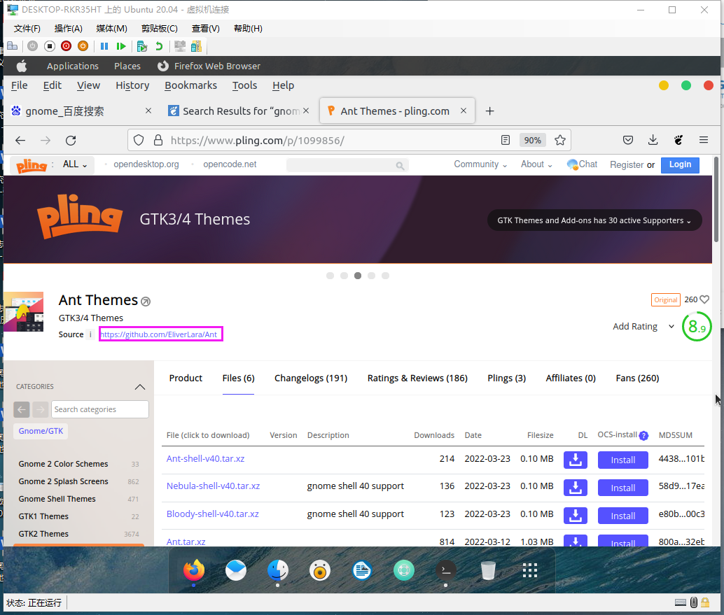The width and height of the screenshot is (724, 615).
Task: Open the Firefox Tools menu
Action: pyautogui.click(x=244, y=85)
